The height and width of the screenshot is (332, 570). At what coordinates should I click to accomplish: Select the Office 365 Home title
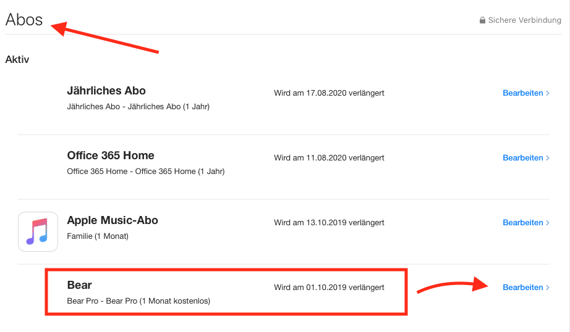pos(111,156)
